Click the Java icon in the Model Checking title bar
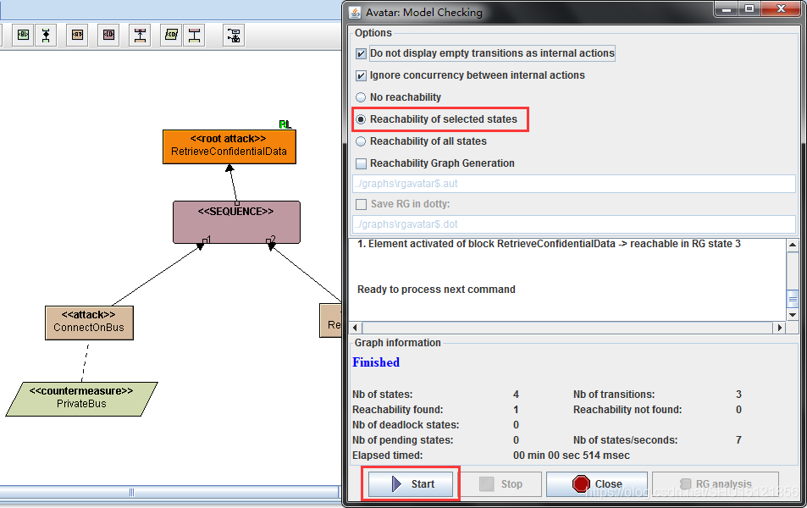This screenshot has height=508, width=807. (355, 12)
